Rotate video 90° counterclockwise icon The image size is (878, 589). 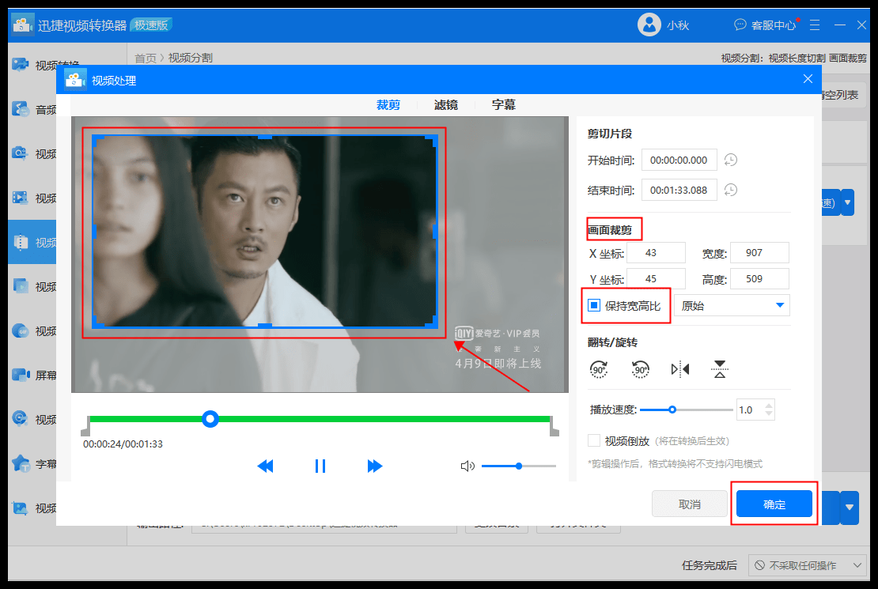(640, 368)
